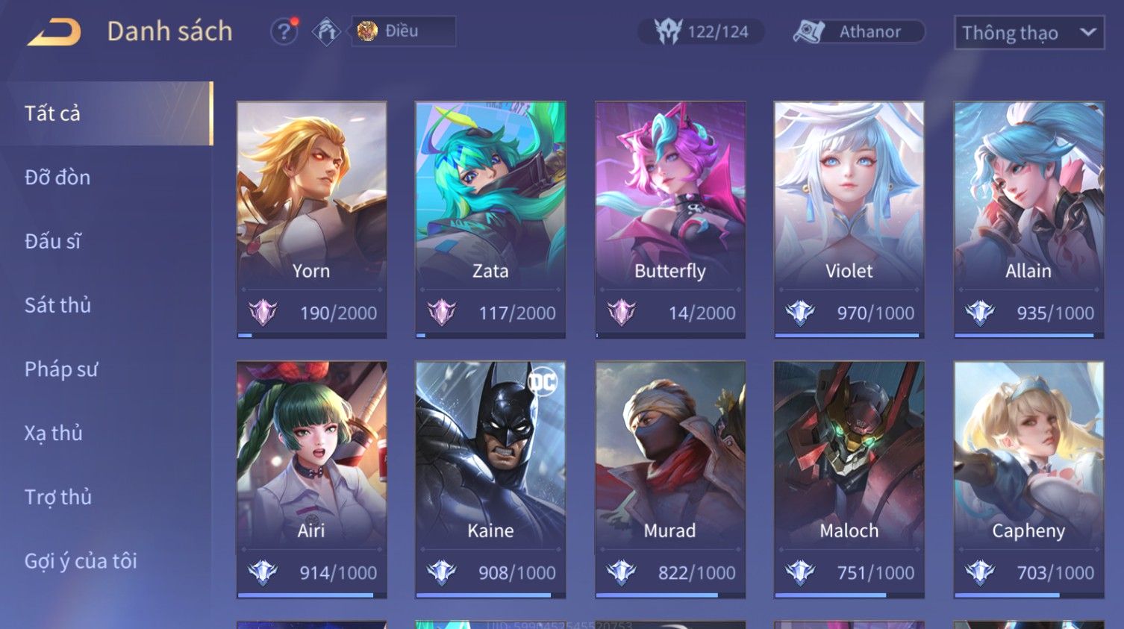Open the Maloch hero card
This screenshot has height=629, width=1124.
tap(849, 479)
